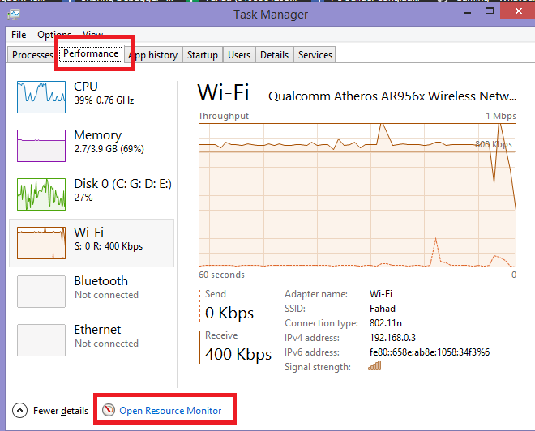
Task: Switch to the Startup tab
Action: pos(202,55)
